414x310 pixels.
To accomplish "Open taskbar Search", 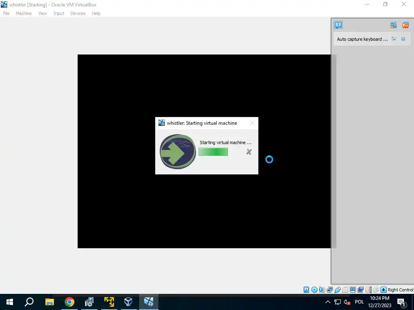I will tap(29, 302).
